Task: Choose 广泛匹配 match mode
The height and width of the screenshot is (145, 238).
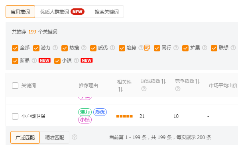Action: [x=25, y=137]
